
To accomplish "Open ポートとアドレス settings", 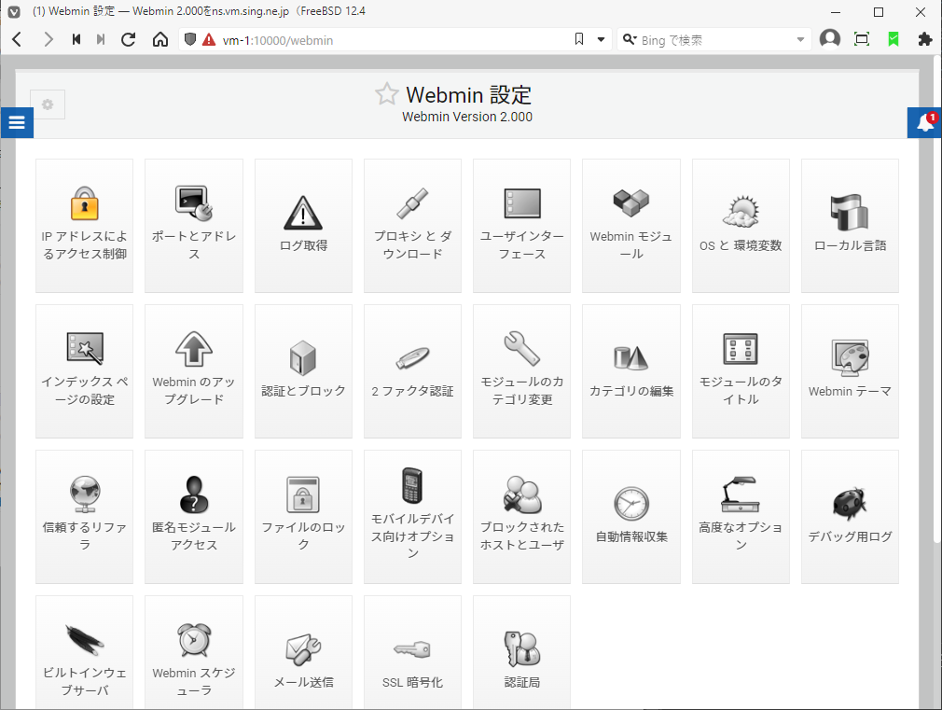I will 193,226.
